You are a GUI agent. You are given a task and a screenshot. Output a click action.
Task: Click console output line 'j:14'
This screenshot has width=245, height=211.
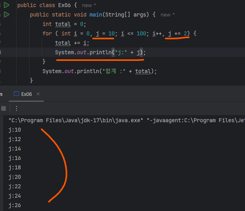[15, 149]
